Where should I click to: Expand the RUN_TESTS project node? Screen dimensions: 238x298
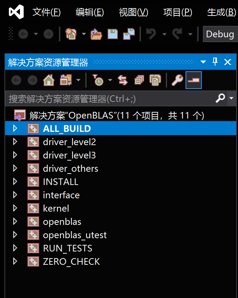pyautogui.click(x=15, y=248)
